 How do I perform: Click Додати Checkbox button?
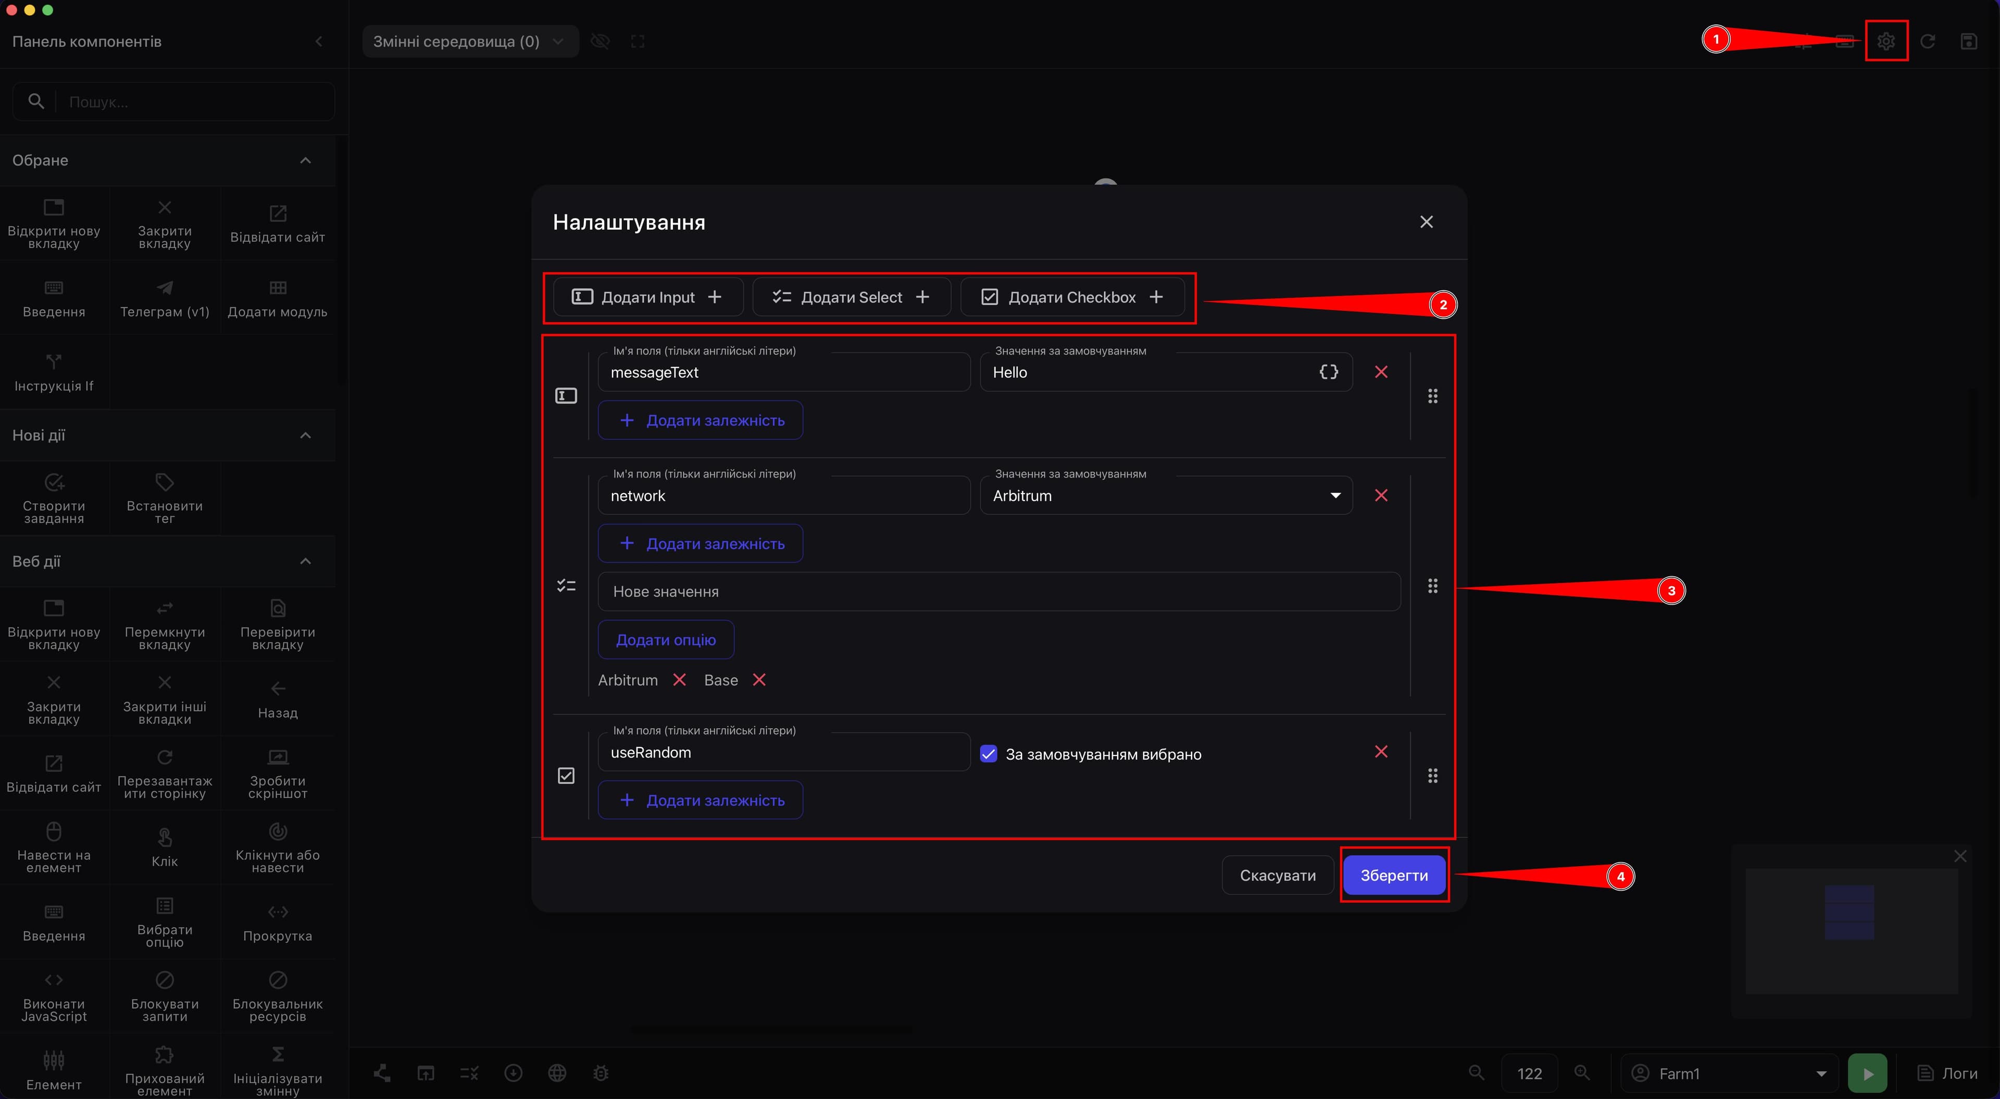[1073, 297]
